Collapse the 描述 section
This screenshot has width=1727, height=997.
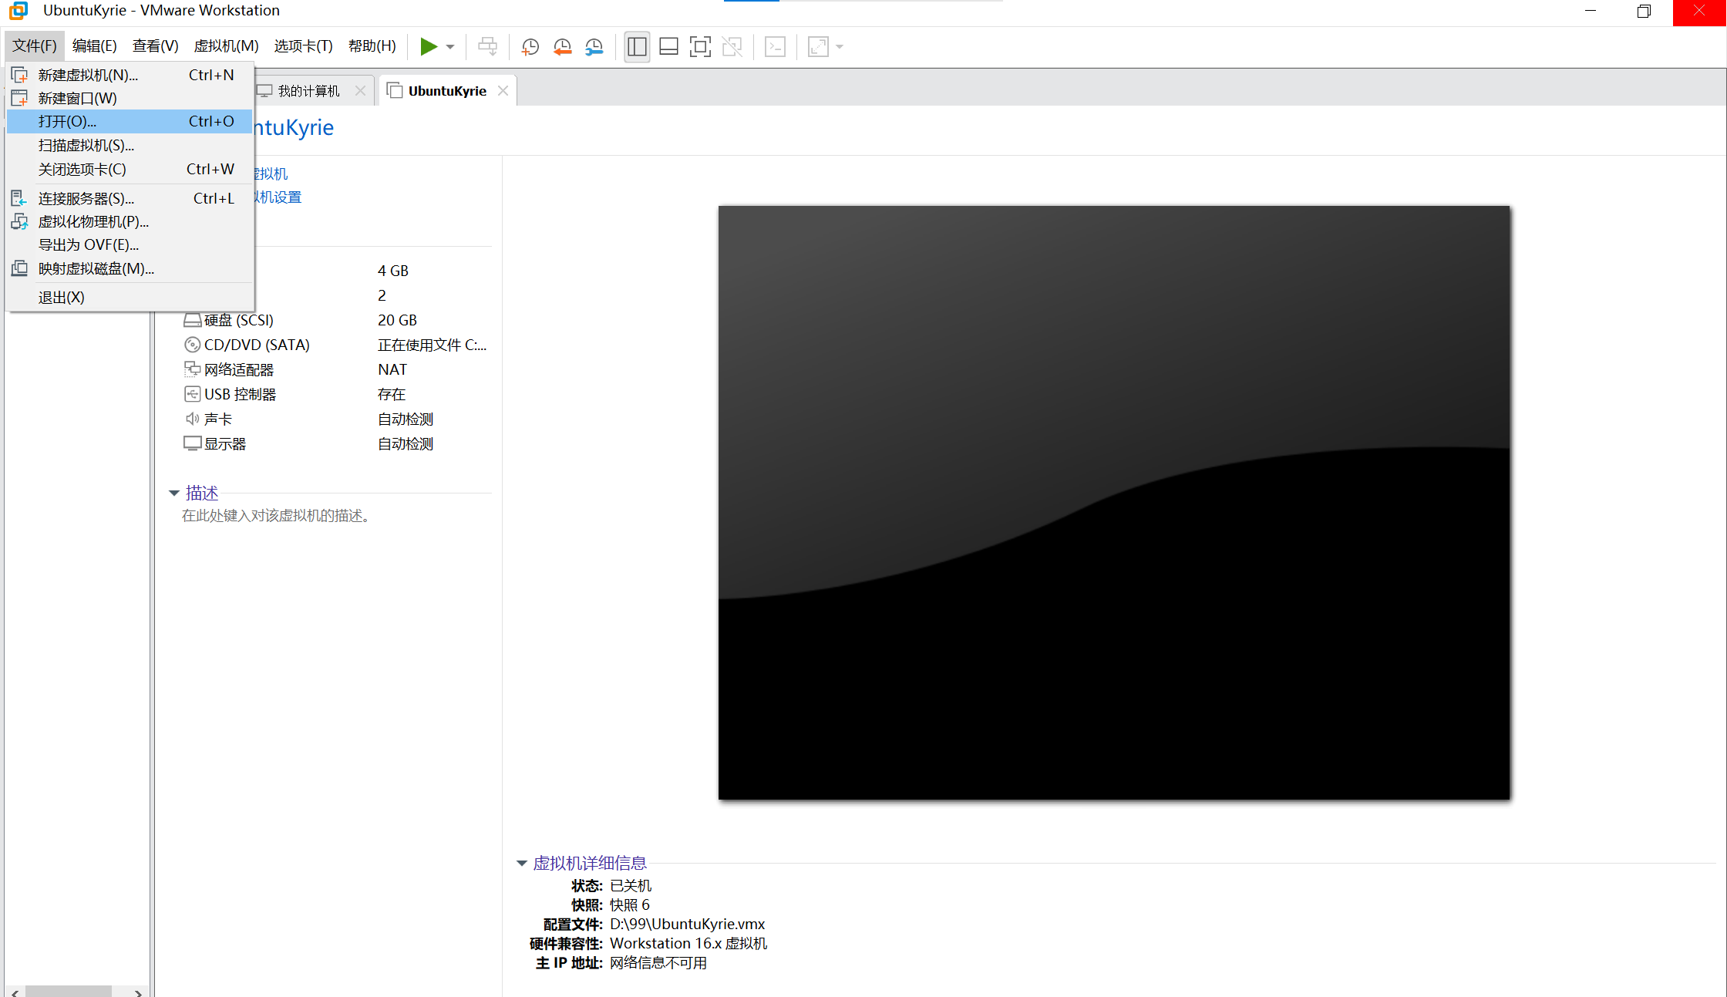pos(174,493)
